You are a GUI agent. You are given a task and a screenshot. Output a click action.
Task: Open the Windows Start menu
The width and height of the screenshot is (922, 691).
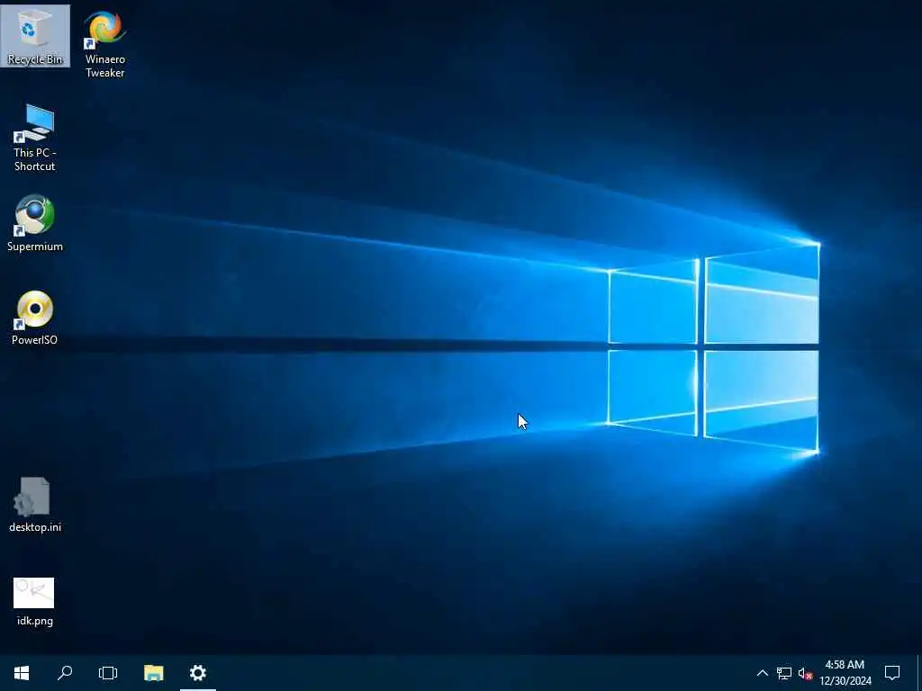(x=22, y=673)
